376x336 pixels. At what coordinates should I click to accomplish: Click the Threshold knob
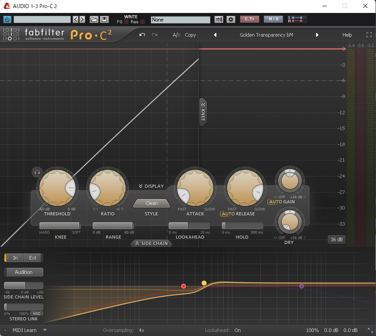57,188
